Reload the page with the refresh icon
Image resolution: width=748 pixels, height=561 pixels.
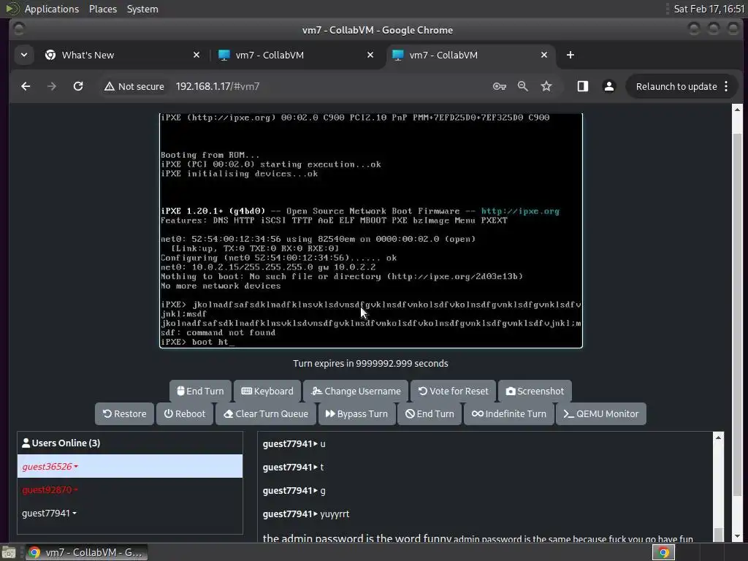tap(78, 86)
